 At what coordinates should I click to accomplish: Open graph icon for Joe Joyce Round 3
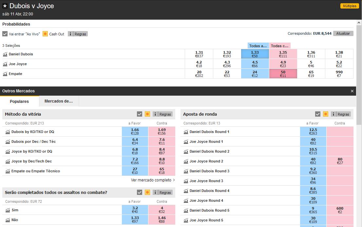point(186,181)
